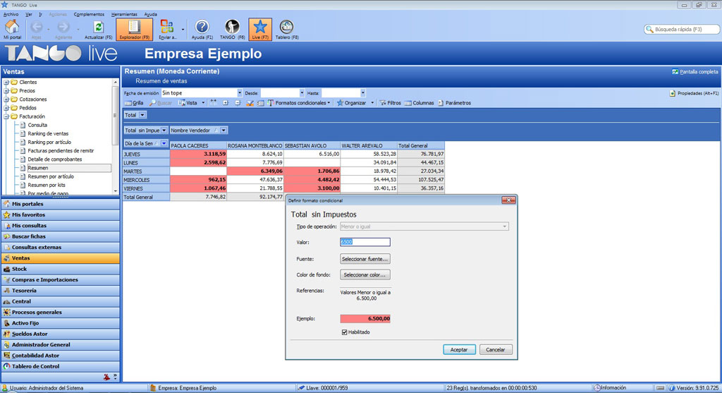Open the Tesorería module
Image resolution: width=722 pixels, height=393 pixels.
click(x=61, y=291)
